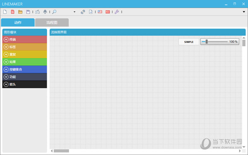Open settings via wrench icon
This screenshot has height=155, width=248.
(117, 12)
